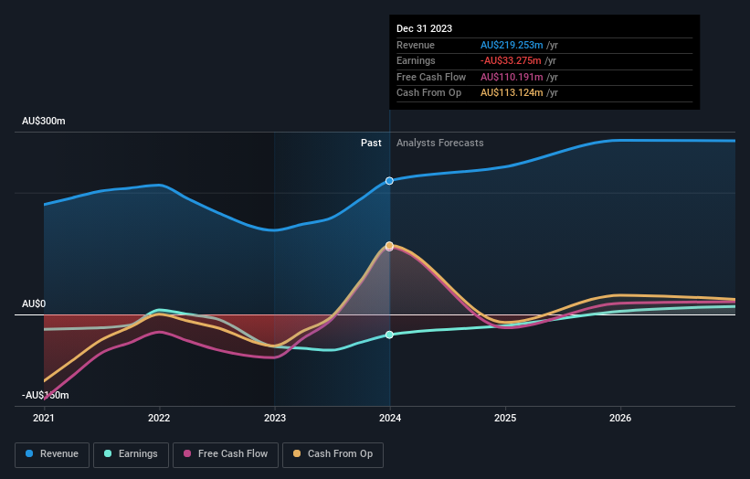Click the AU$300m y-axis label
The height and width of the screenshot is (479, 750).
pos(44,121)
